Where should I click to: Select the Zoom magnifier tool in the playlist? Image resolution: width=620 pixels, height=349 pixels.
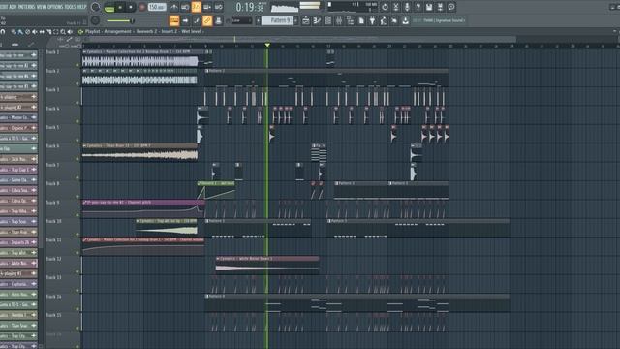coord(63,32)
